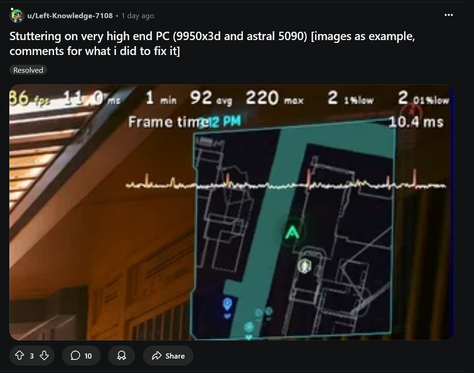Click the green player arrow on map
The width and height of the screenshot is (474, 373).
click(292, 232)
